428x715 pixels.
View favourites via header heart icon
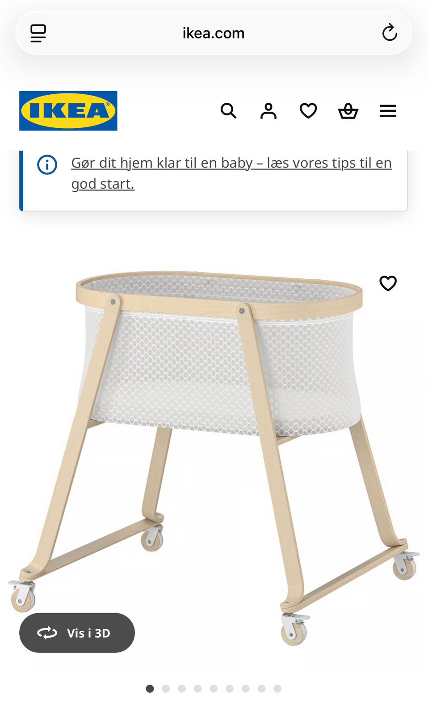[x=308, y=111]
